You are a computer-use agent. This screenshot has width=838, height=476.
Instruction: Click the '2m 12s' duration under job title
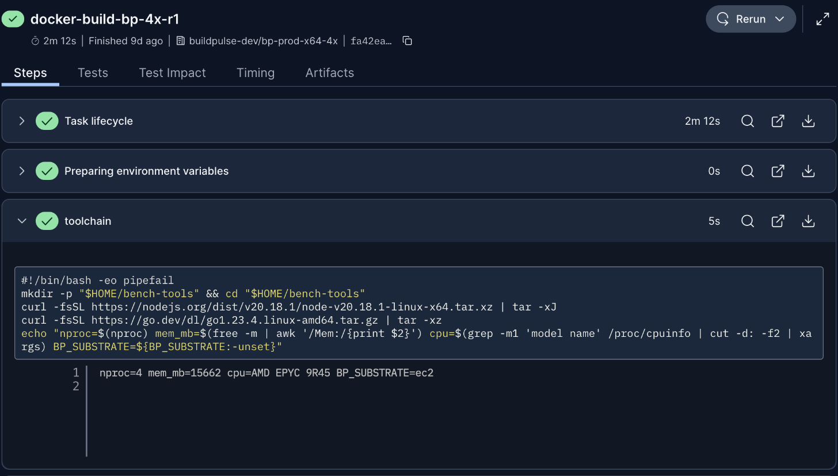60,41
